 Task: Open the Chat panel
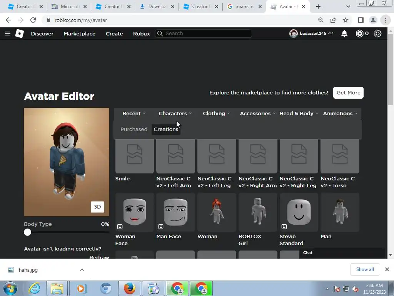coord(342,253)
